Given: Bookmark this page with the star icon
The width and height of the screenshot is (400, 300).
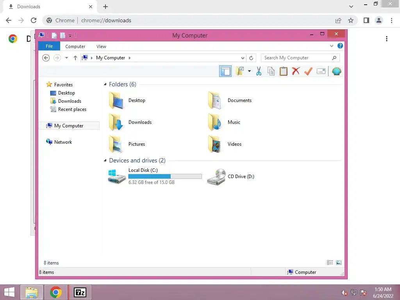Looking at the screenshot, I should (x=351, y=20).
